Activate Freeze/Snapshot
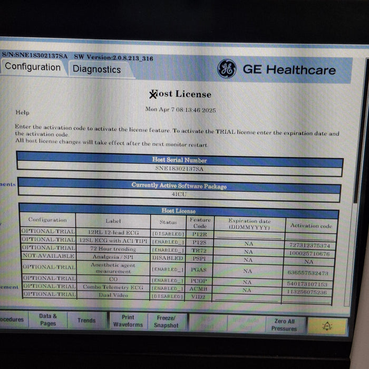369x369 pixels. [166, 322]
